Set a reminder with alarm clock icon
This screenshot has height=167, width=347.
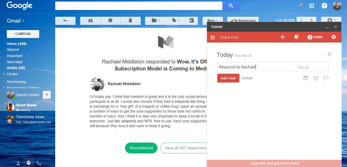coord(316,78)
